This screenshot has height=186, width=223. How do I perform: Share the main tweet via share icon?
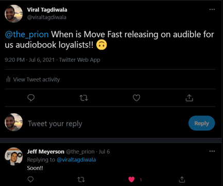[x=189, y=98]
